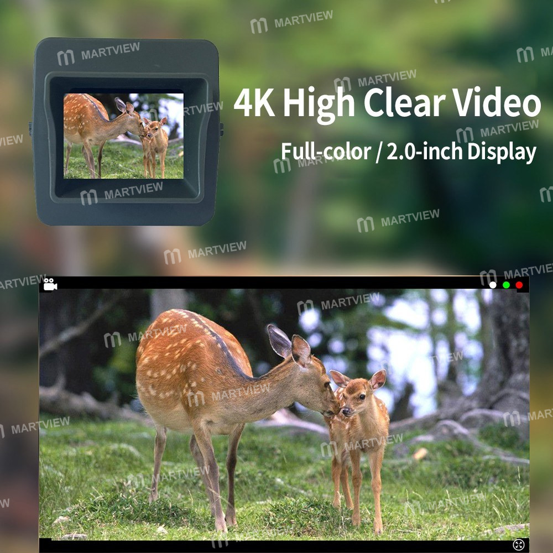Click the red recording dot

pos(519,285)
